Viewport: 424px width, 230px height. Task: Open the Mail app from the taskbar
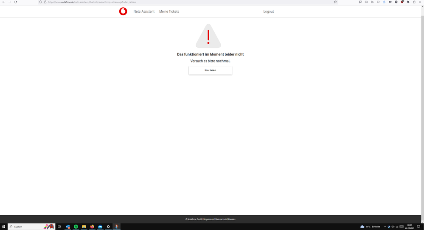(x=100, y=227)
